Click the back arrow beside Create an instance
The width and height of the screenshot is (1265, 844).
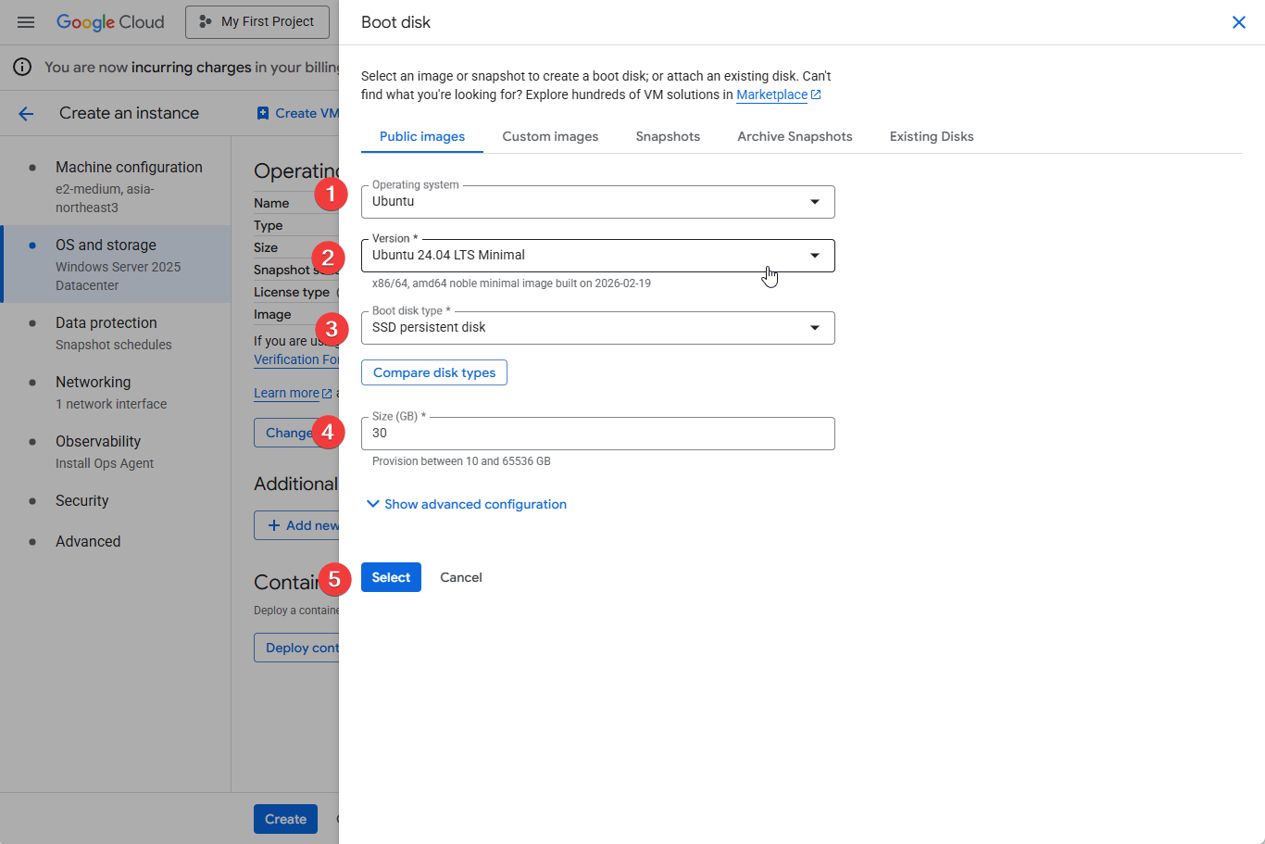tap(26, 113)
